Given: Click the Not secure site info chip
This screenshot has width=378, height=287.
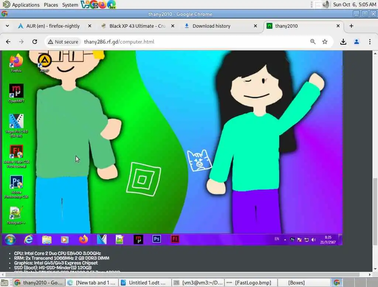Looking at the screenshot, I should pos(63,42).
